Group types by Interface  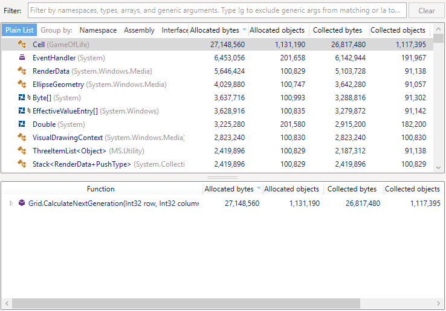pyautogui.click(x=175, y=30)
